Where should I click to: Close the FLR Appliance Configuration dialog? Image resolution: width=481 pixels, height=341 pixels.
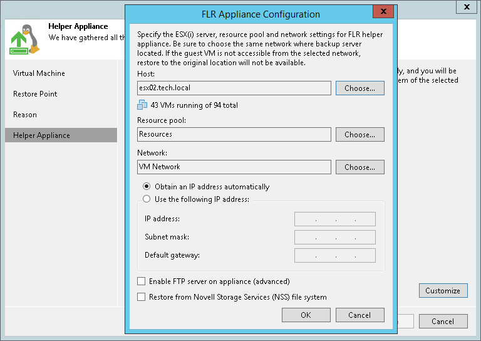tap(383, 14)
